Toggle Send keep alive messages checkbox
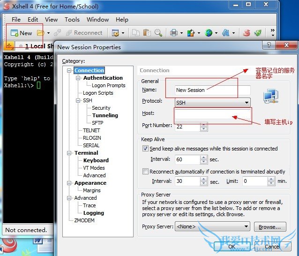The width and height of the screenshot is (299, 256). [145, 149]
